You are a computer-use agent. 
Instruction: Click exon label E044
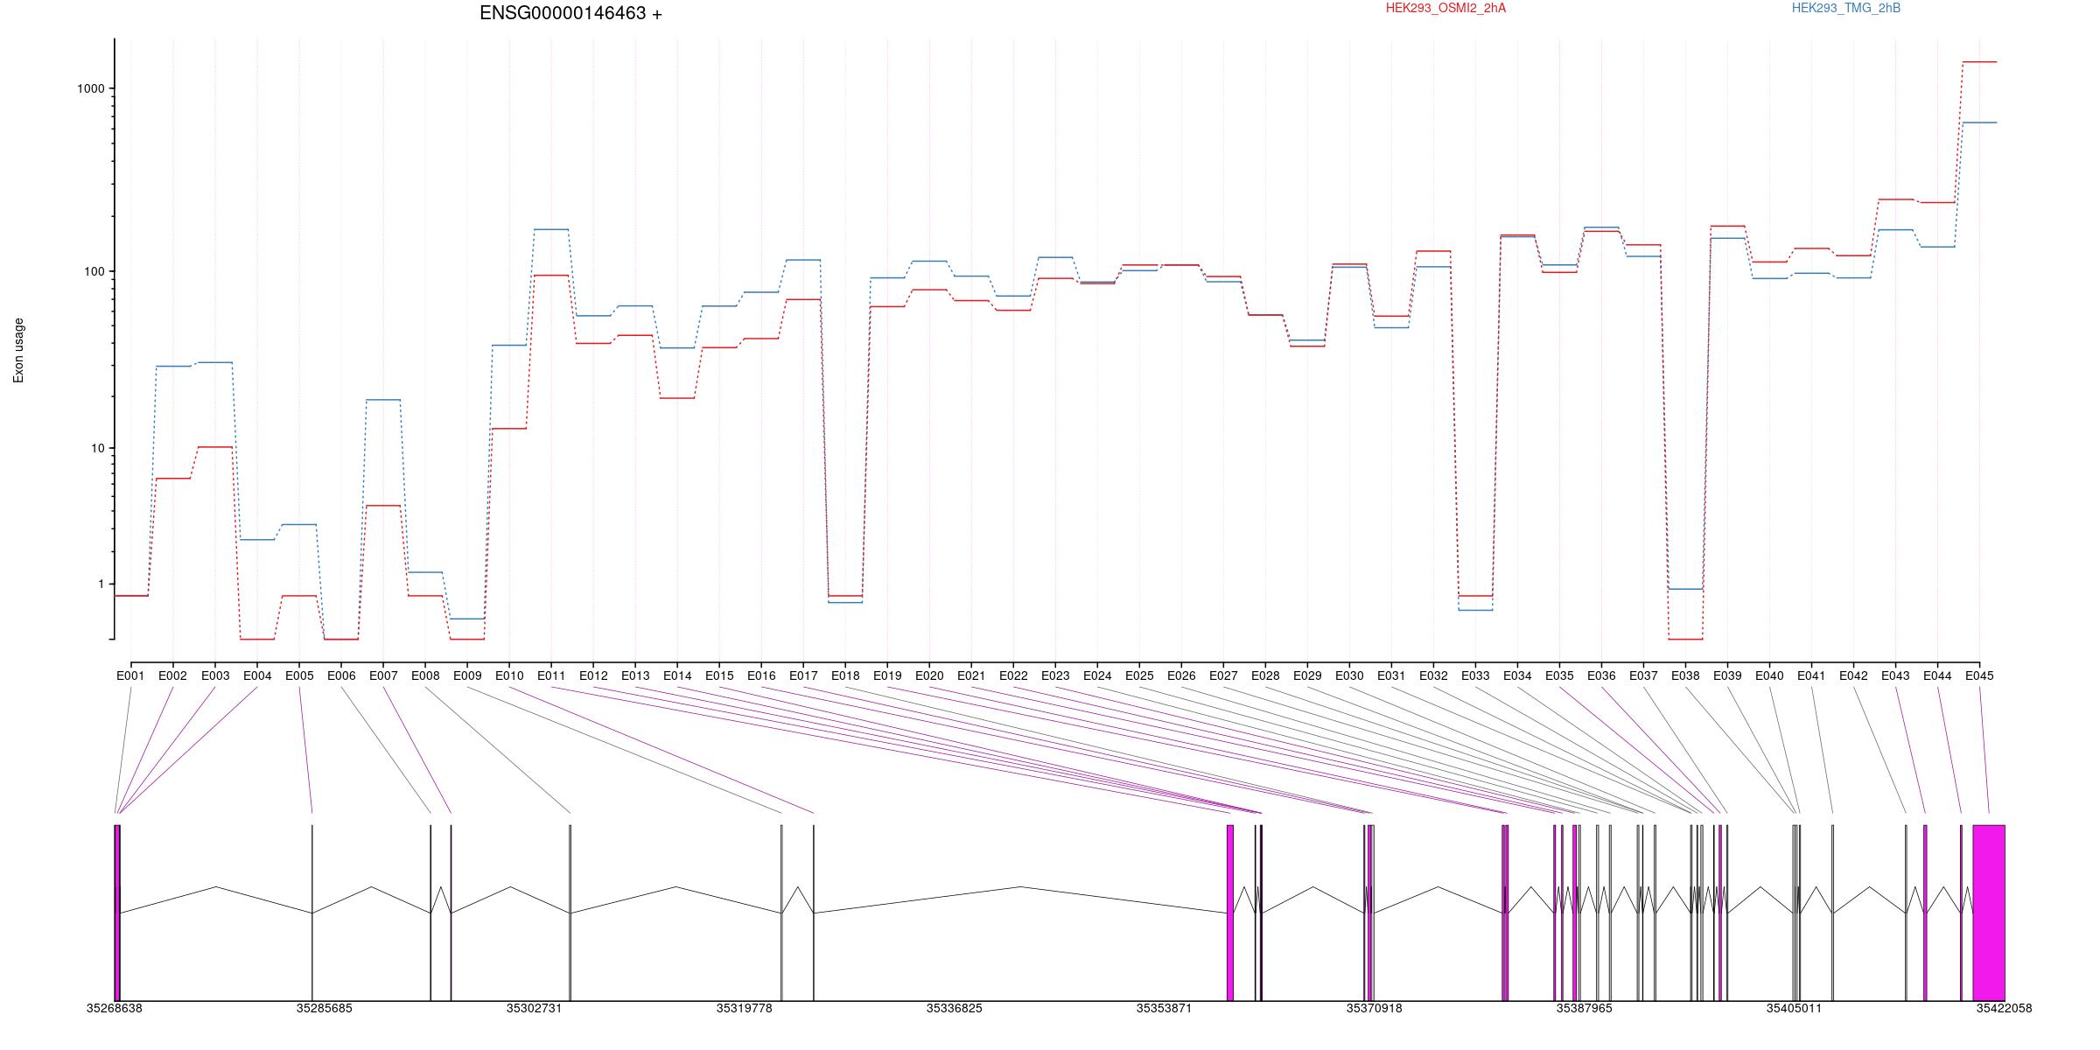coord(1937,675)
